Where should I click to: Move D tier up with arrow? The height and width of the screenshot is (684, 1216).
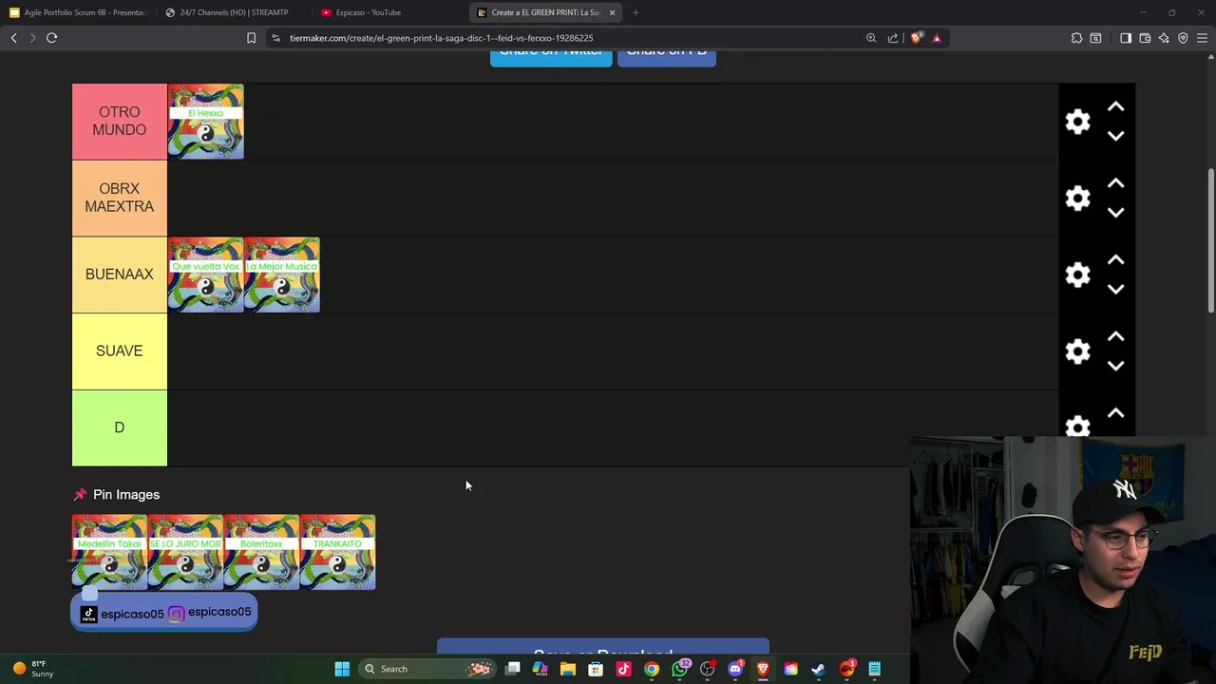(1115, 413)
